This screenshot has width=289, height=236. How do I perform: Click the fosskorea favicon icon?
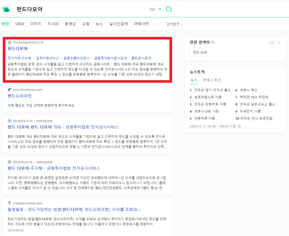click(9, 90)
